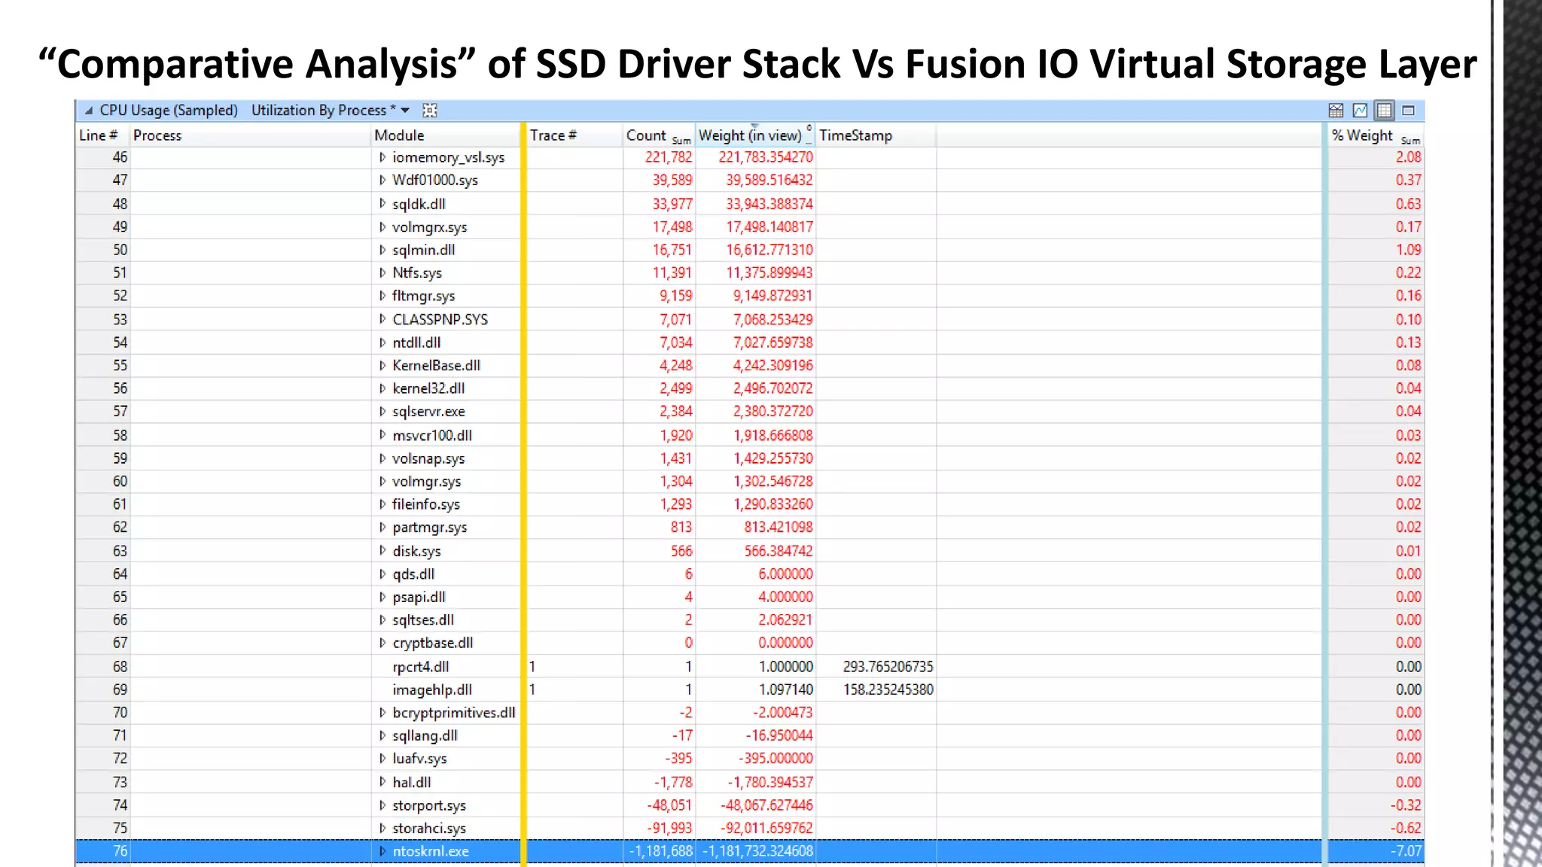The image size is (1542, 867).
Task: Open the Utilization By Process preset dropdown
Action: pos(405,111)
